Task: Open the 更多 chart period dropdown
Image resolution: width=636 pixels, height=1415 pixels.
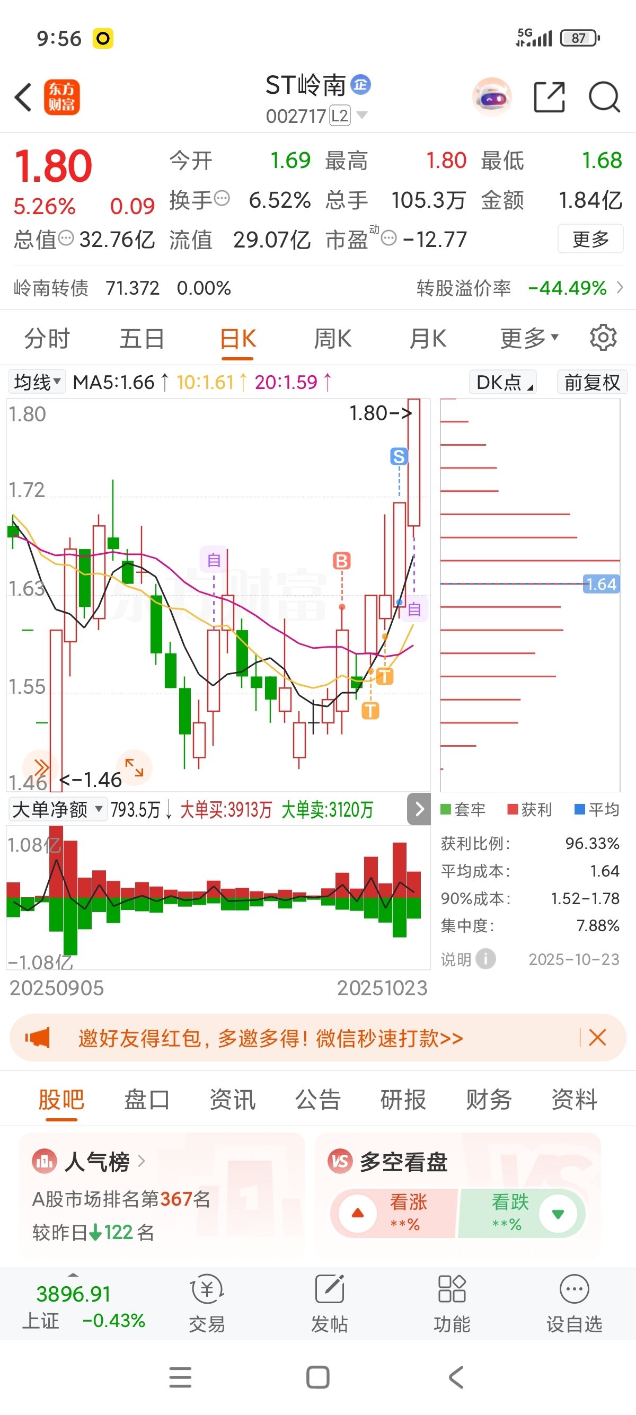Action: 529,337
